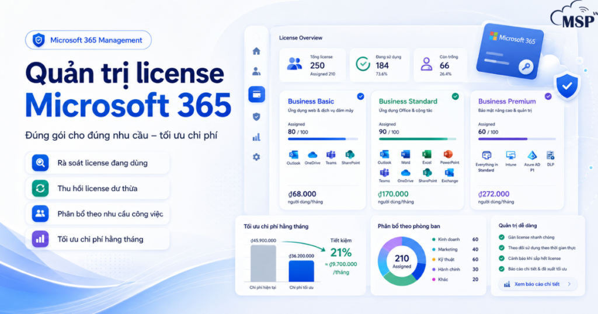The width and height of the screenshot is (598, 314).
Task: Click the Microsoft 365 Management badge
Action: tap(89, 40)
